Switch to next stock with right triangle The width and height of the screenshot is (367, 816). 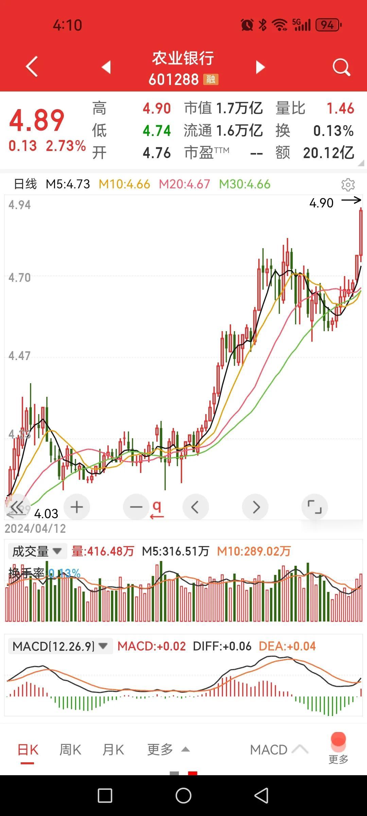pyautogui.click(x=260, y=67)
